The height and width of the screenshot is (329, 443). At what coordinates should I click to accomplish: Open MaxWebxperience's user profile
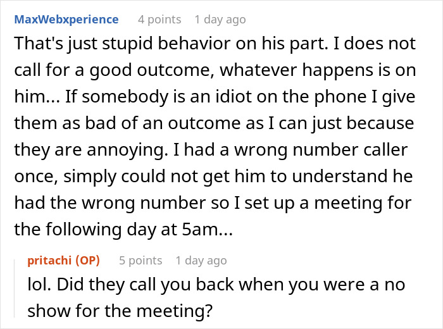tap(66, 20)
